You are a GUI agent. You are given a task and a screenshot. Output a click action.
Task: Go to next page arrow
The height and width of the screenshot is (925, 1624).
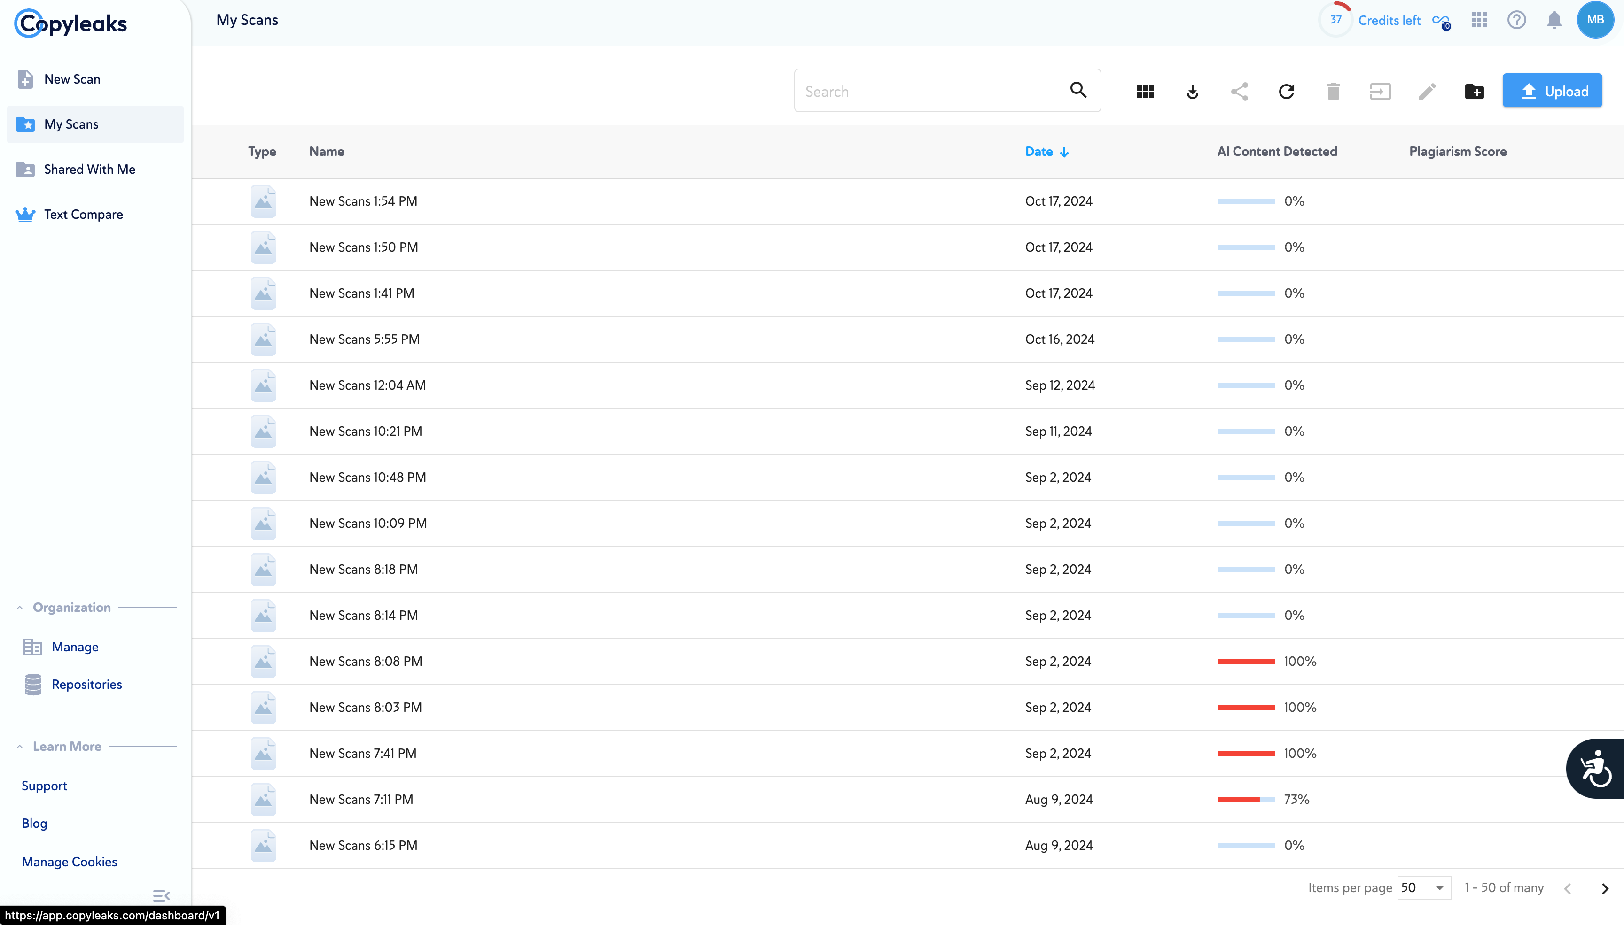tap(1604, 888)
